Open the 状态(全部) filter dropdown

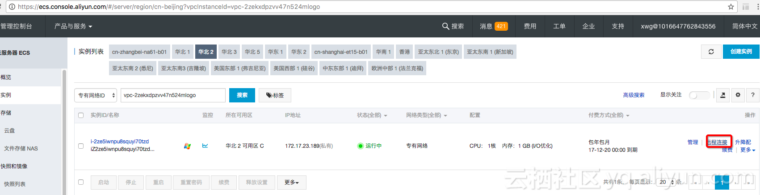tap(372, 115)
